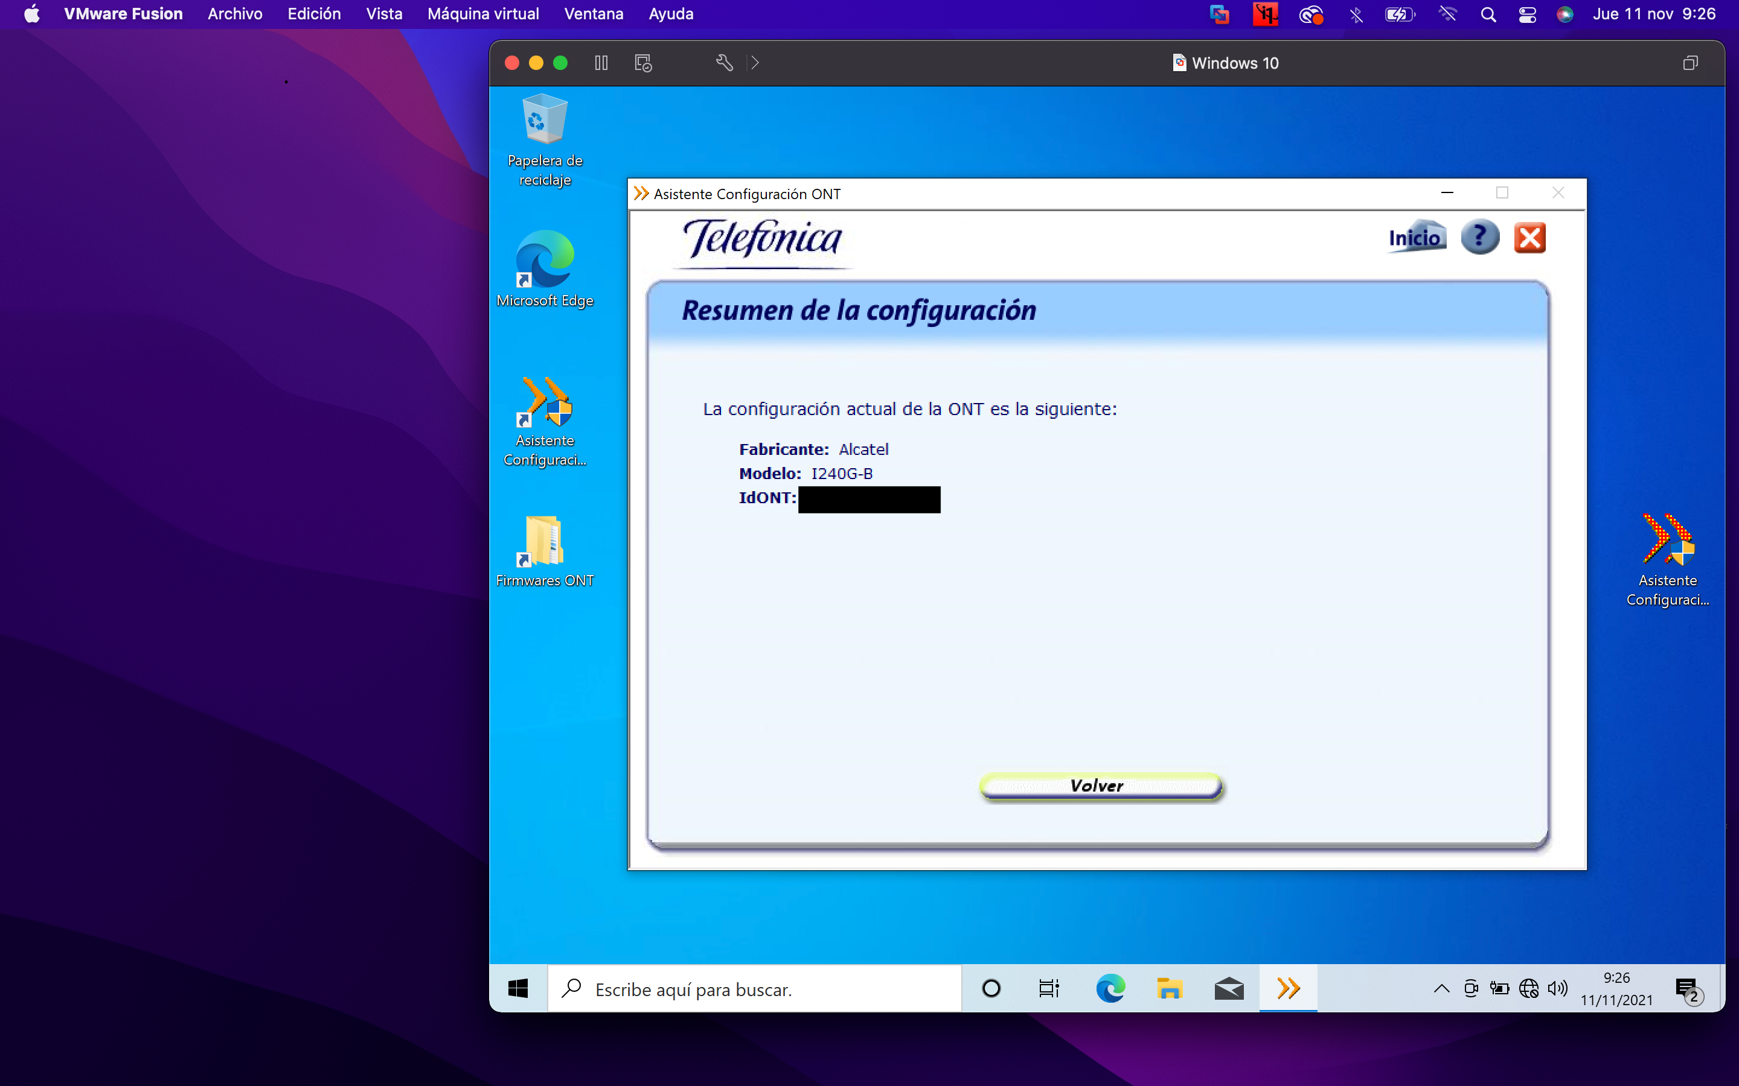Open the help "?" icon in the ONT wizard
The image size is (1739, 1086).
pos(1481,237)
